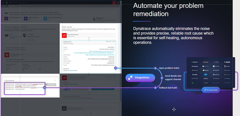240x116 pixels.
Task: Click the Response time degradations red icon
Action: (64, 78)
